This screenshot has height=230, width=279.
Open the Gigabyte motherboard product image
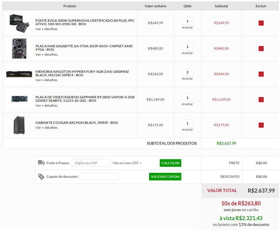pyautogui.click(x=19, y=48)
